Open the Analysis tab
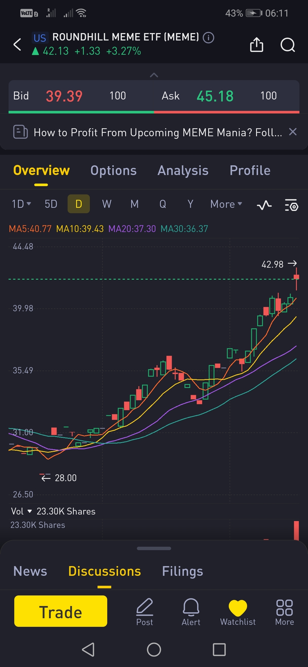 pos(183,170)
